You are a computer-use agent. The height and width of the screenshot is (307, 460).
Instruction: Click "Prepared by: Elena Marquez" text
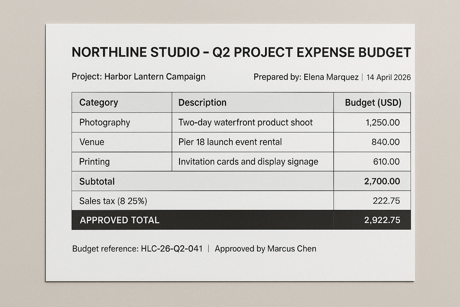coord(306,77)
